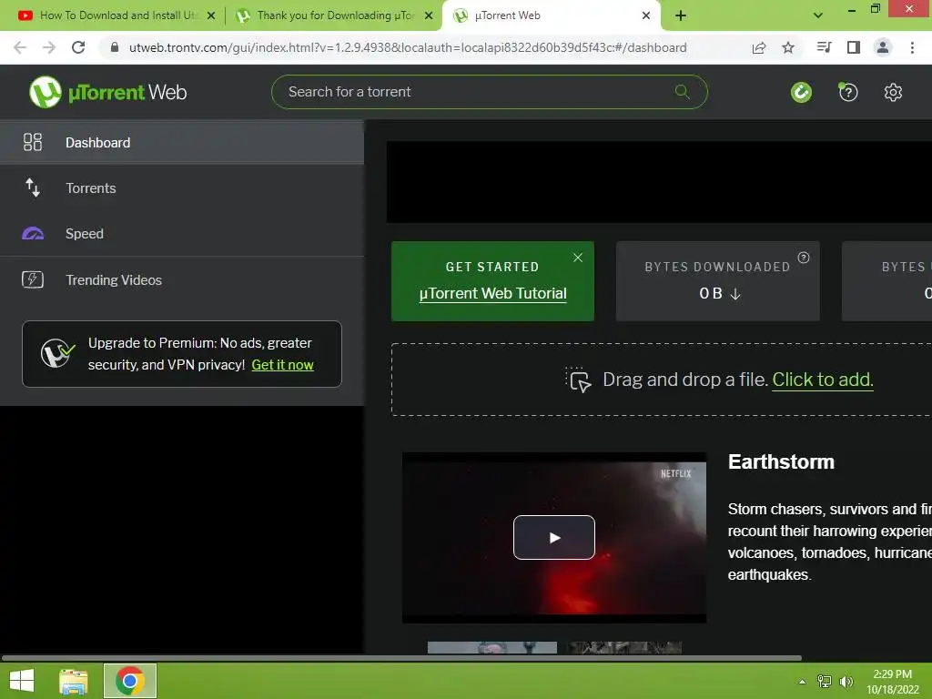Open the Windows Start button
Viewport: 932px width, 699px height.
(x=22, y=681)
